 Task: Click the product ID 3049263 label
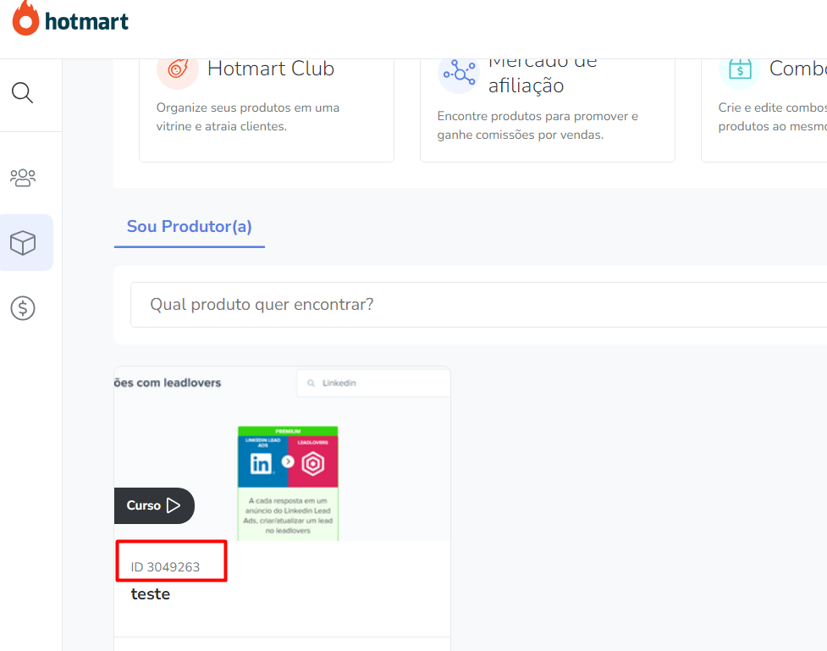(166, 567)
